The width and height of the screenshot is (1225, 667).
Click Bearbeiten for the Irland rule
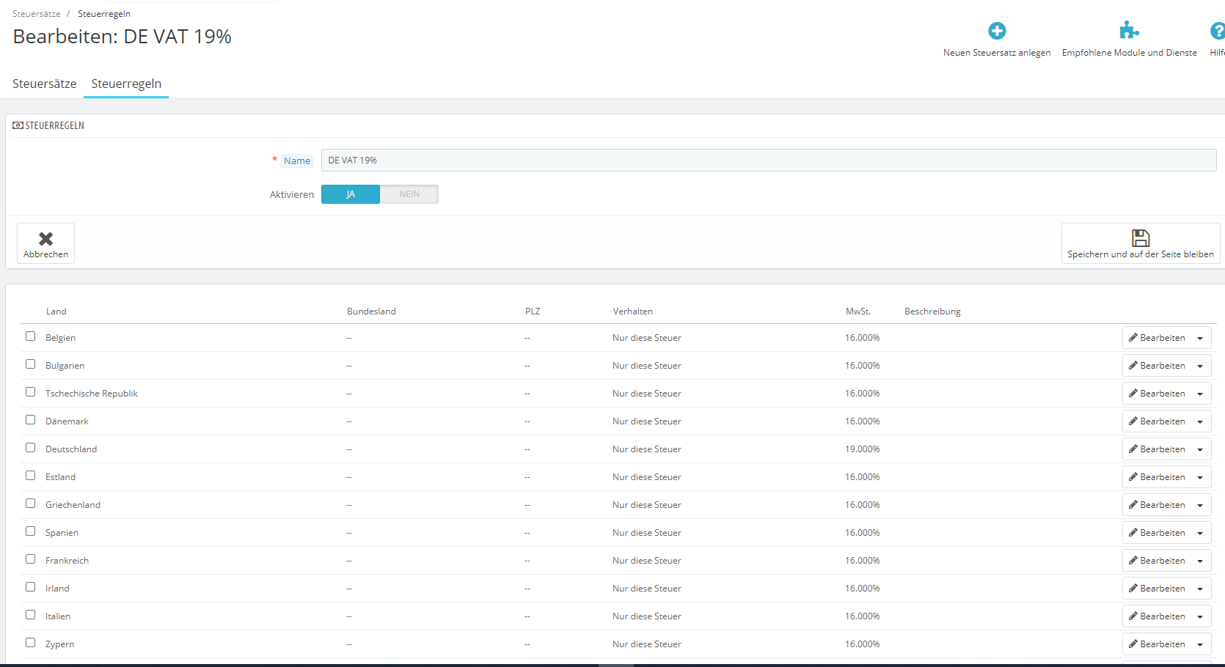click(x=1157, y=589)
